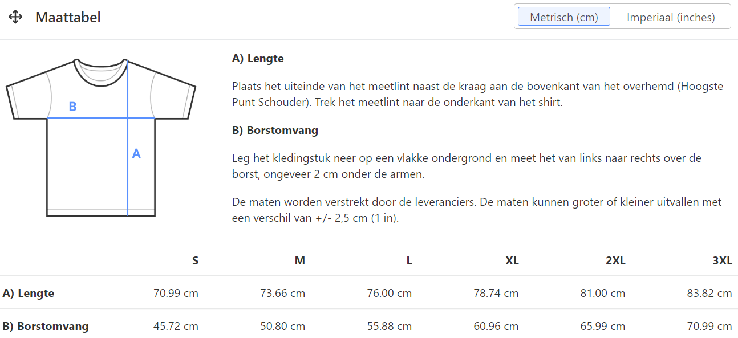
Task: Select the XL size column header
Action: coord(512,260)
